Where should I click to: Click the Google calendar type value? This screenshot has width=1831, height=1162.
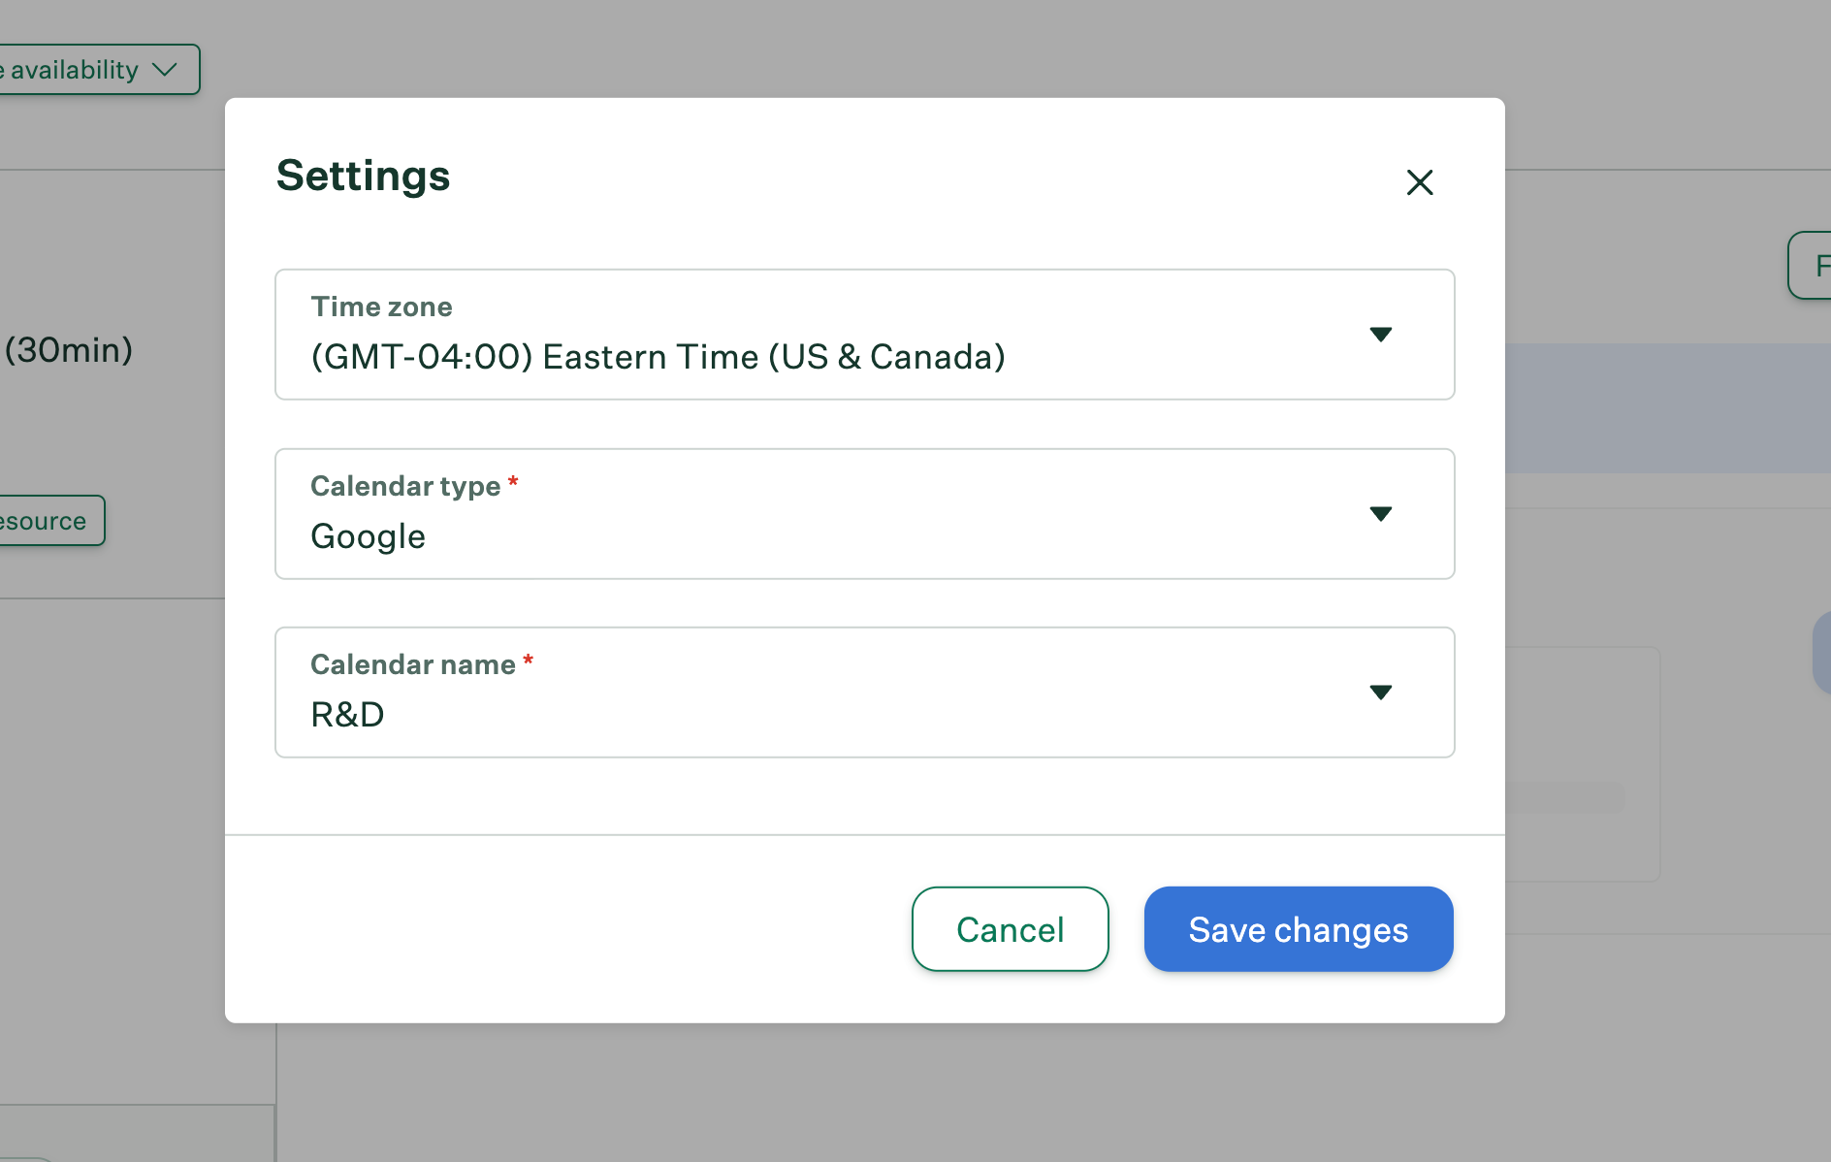[368, 536]
